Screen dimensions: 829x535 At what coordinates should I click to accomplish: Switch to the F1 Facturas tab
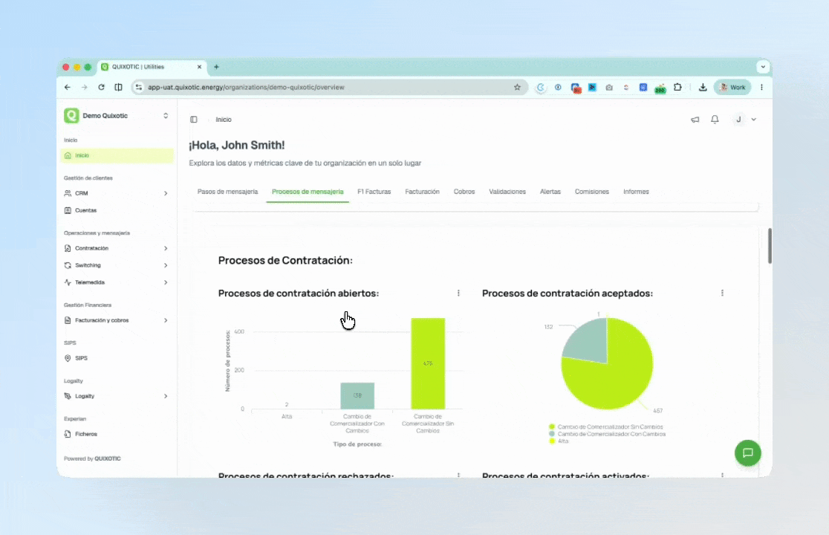tap(374, 192)
